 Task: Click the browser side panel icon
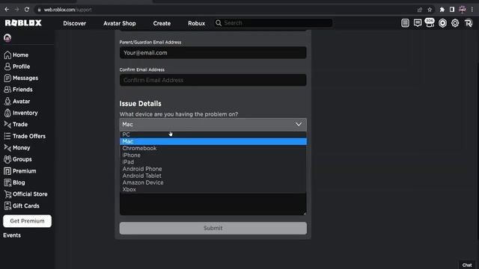coord(452,10)
